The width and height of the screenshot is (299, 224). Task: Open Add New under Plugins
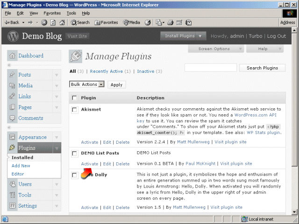(x=21, y=166)
